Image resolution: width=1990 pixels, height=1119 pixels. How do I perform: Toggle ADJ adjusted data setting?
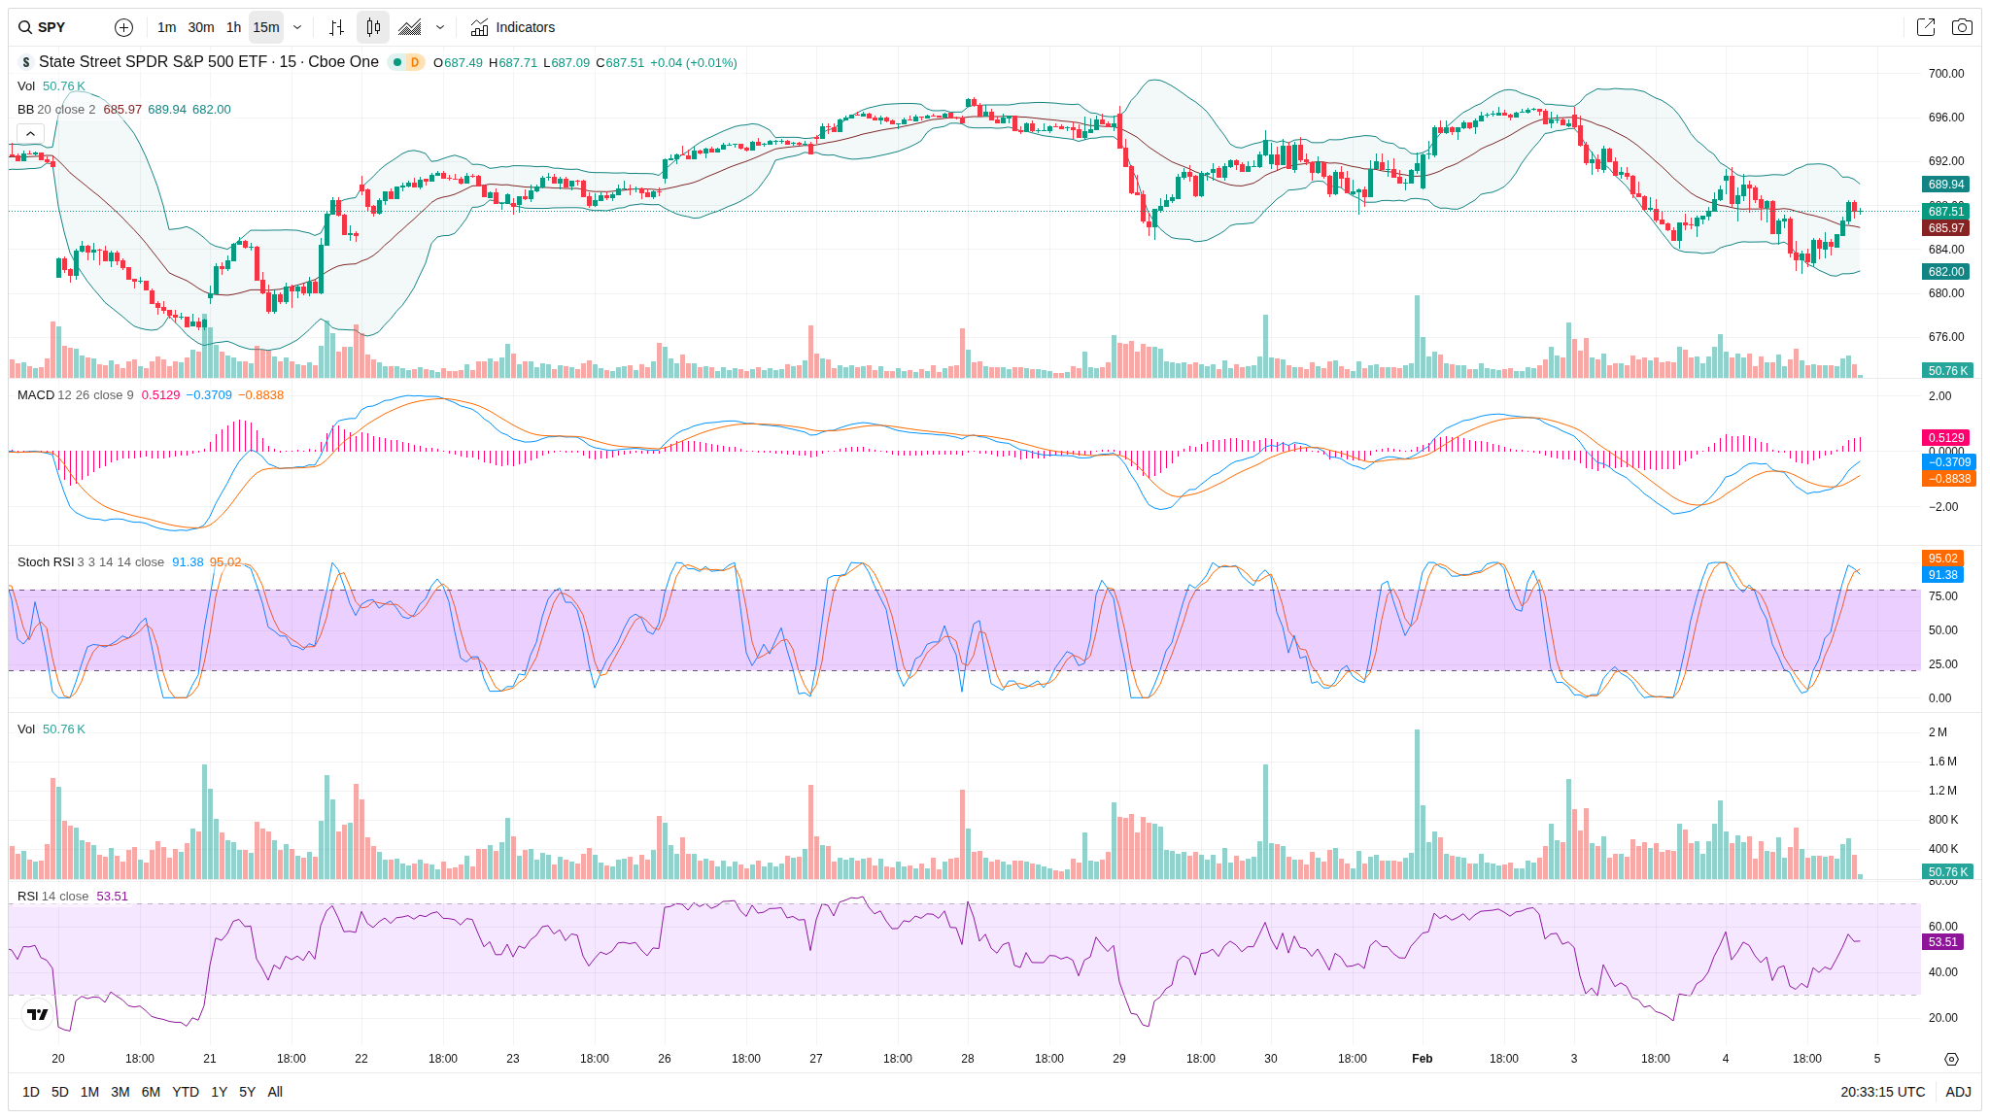1958,1092
